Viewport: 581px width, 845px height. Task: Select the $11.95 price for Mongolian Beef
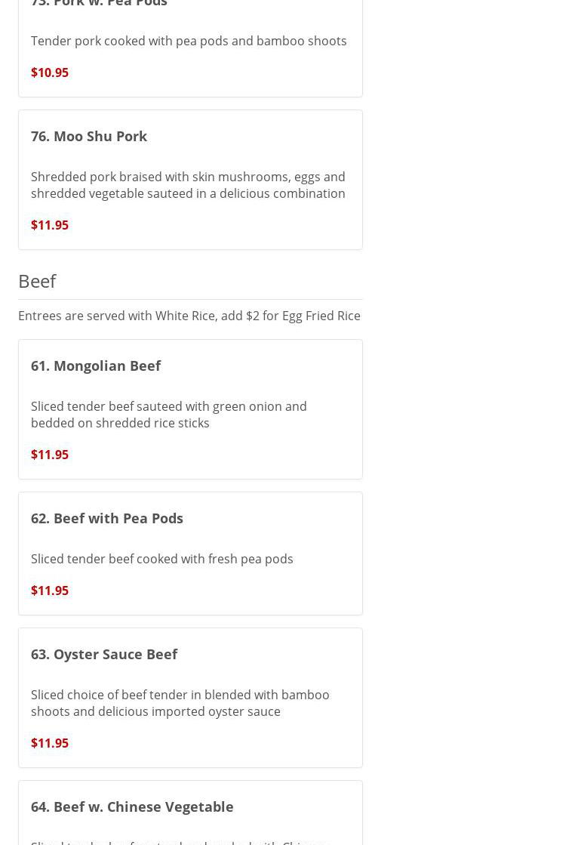click(x=50, y=455)
